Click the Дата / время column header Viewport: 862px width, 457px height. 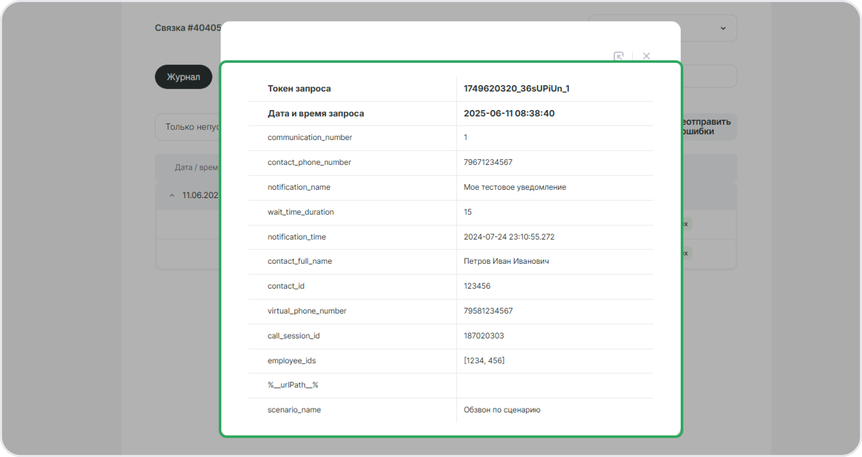click(x=197, y=167)
